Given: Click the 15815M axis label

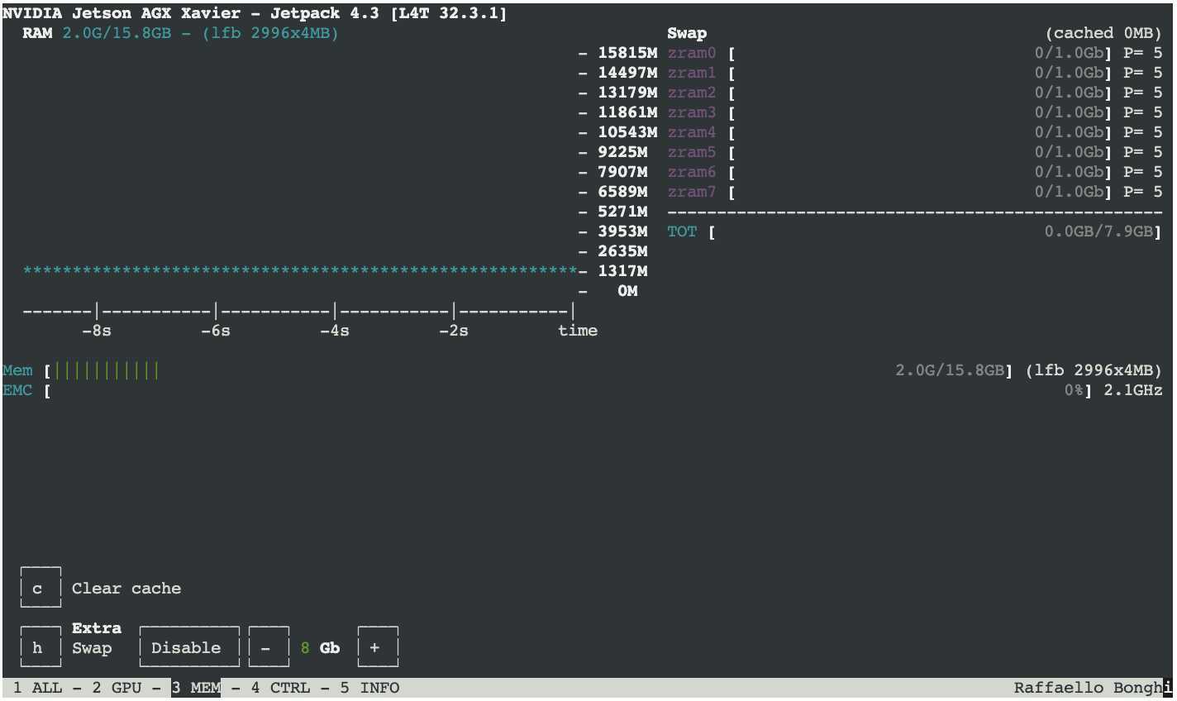Looking at the screenshot, I should [627, 53].
